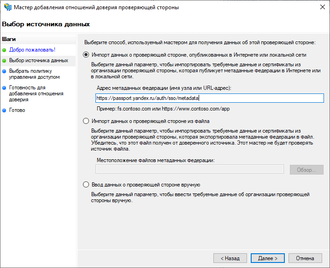
Task: Click the blue bullet beside "Готовность для добавления"
Action: click(4, 87)
